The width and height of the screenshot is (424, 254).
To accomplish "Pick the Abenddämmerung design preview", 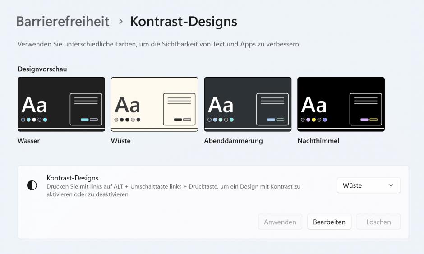I will (248, 104).
